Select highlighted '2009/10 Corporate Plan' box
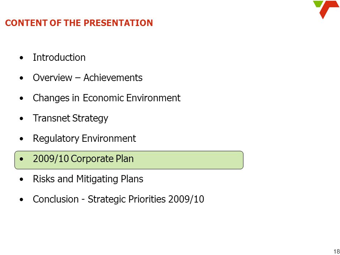 (129, 160)
